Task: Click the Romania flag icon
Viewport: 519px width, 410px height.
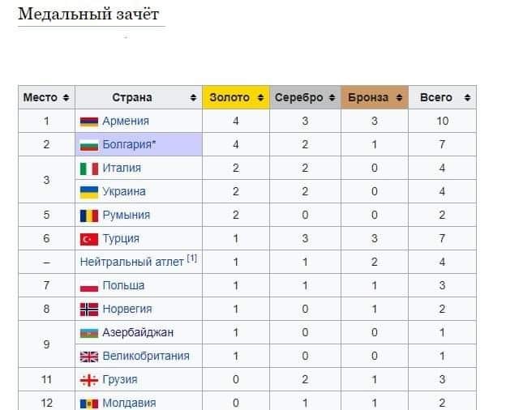Action: [89, 216]
